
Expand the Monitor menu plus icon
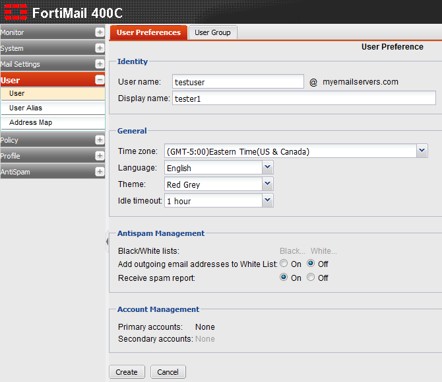[100, 32]
